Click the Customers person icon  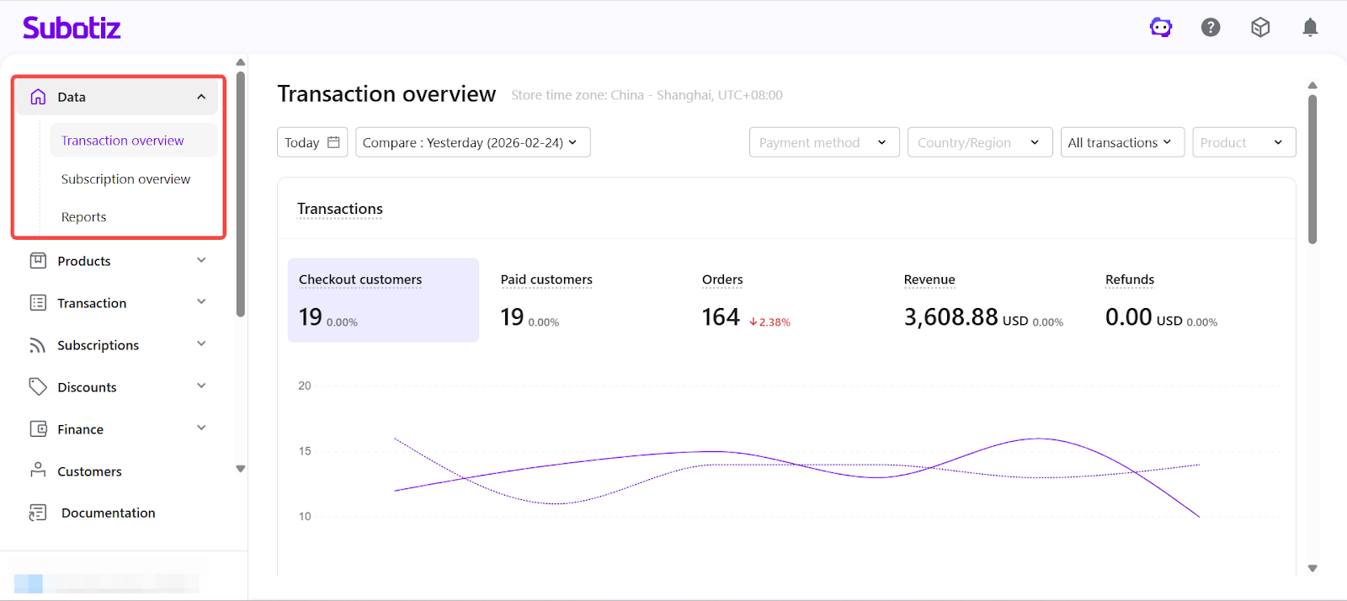(38, 471)
